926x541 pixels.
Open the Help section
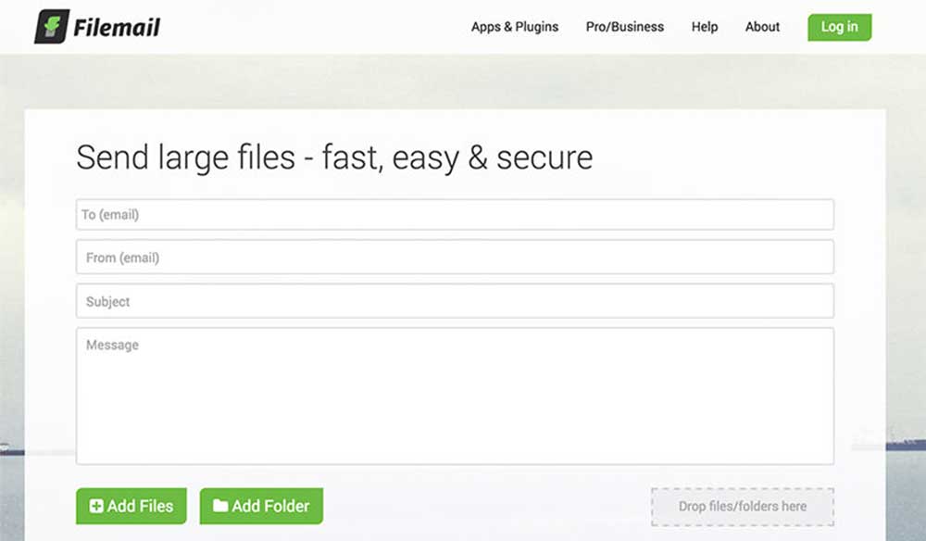[x=704, y=27]
